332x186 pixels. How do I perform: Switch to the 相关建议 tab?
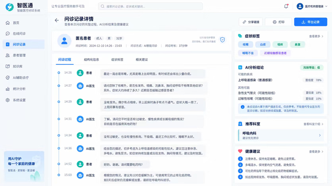click(142, 60)
